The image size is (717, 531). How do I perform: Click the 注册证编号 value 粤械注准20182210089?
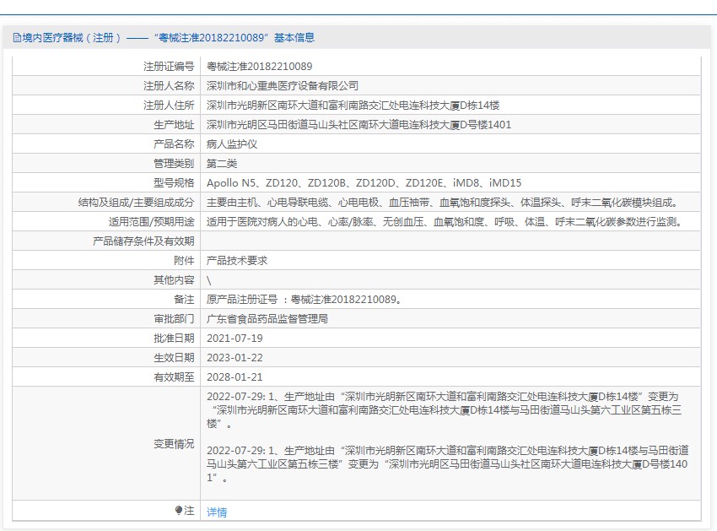259,67
